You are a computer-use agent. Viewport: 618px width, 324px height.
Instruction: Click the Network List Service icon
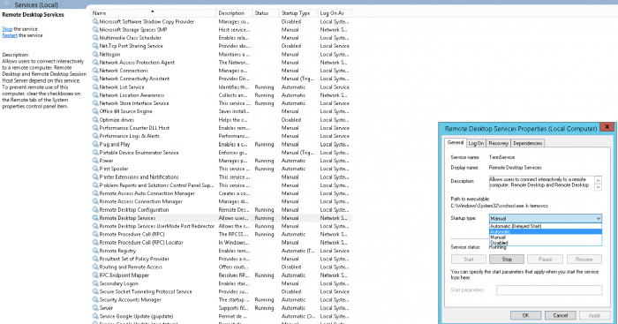click(95, 87)
